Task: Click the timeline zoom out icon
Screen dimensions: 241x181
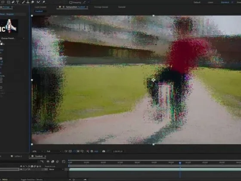Action: (70, 179)
